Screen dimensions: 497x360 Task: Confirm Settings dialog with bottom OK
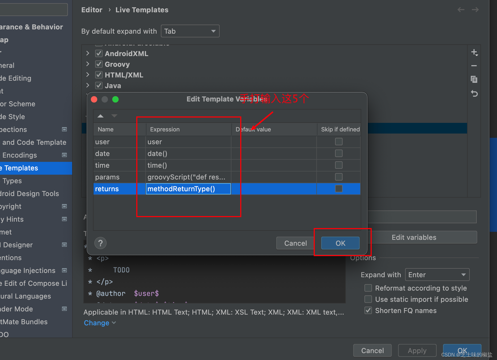462,350
